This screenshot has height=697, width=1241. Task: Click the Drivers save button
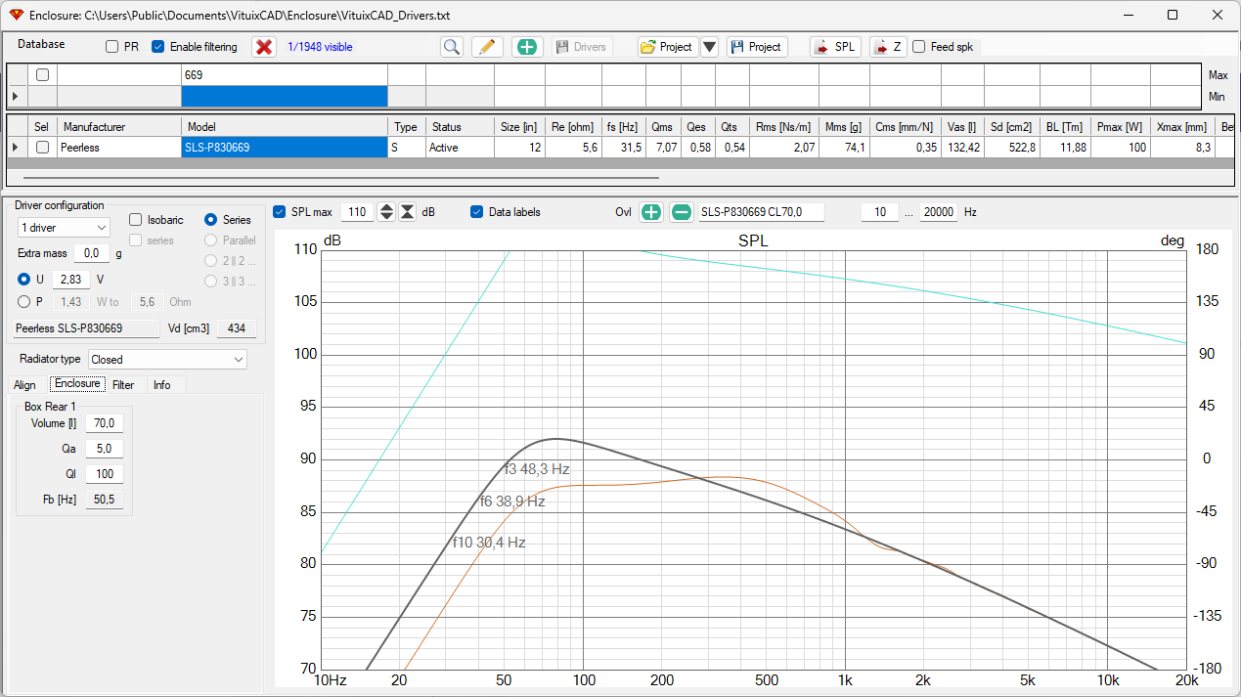pos(582,47)
